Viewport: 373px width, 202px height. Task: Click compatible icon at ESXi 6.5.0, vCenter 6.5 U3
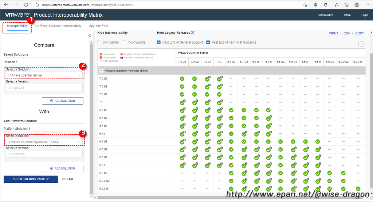point(280,165)
